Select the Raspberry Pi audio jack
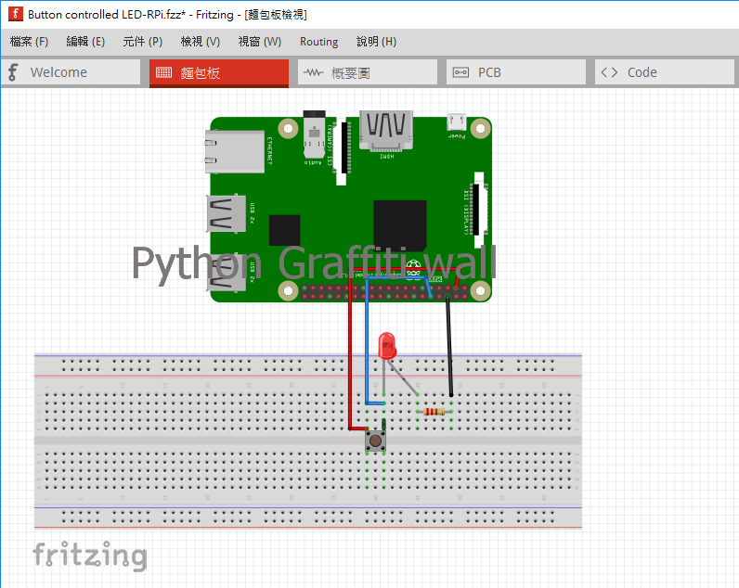The image size is (739, 588). [315, 134]
